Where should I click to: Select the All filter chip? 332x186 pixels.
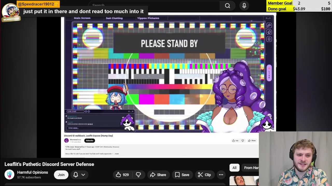point(234,168)
